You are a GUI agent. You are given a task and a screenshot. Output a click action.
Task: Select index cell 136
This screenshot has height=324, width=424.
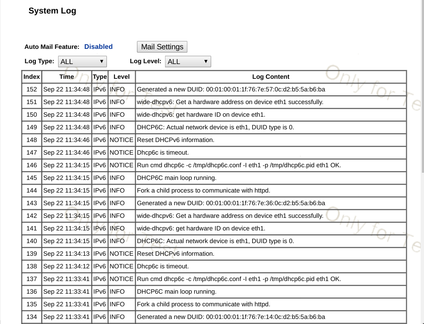[x=32, y=292]
